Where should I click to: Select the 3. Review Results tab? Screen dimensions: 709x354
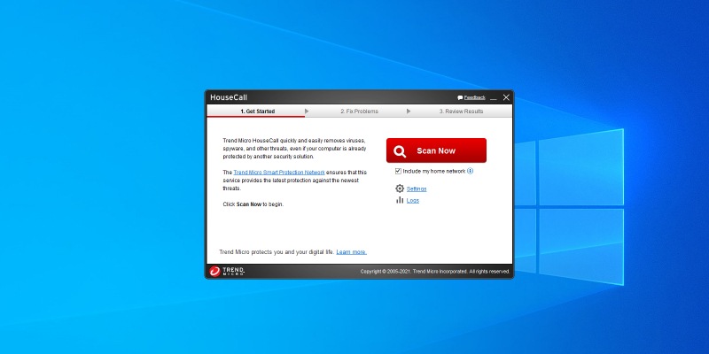click(461, 112)
